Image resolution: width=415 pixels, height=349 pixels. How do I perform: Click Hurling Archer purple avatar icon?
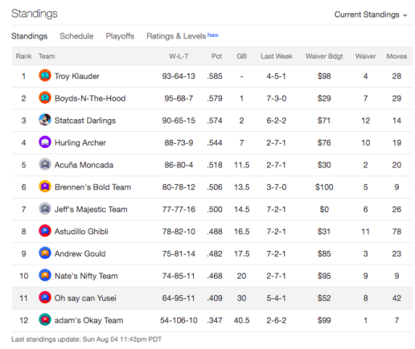(45, 142)
